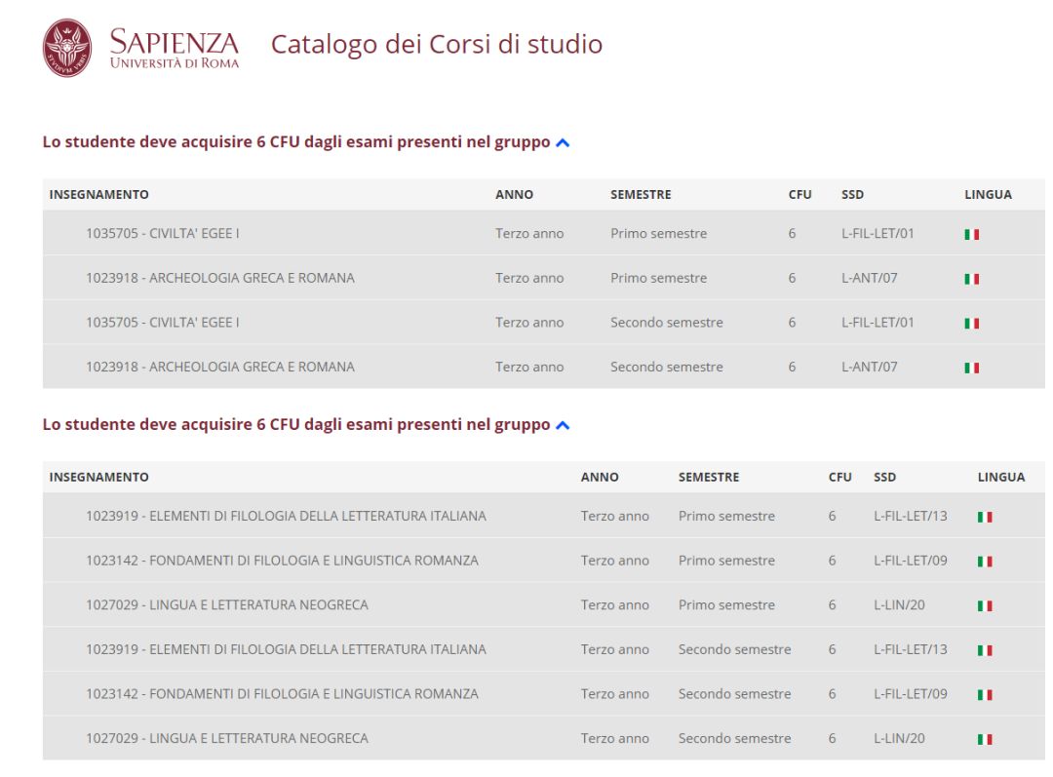The width and height of the screenshot is (1053, 777).
Task: Select ARCHEOLOGIA GRECA E ROMANA primo semestre course
Action: 219,278
